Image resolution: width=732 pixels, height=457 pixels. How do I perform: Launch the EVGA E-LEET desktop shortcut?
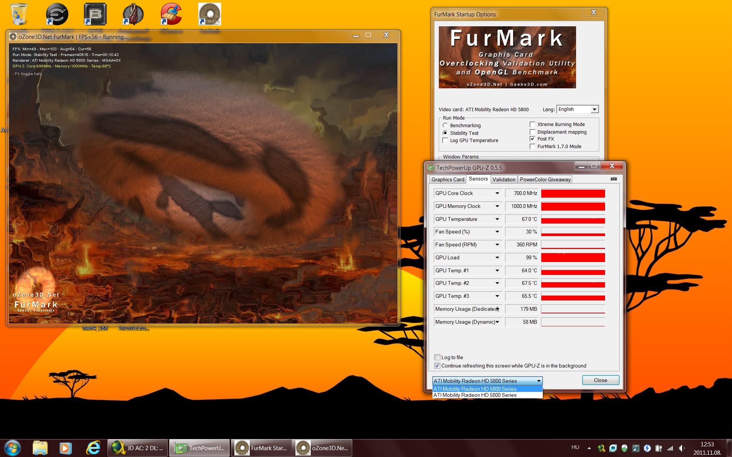coord(57,14)
